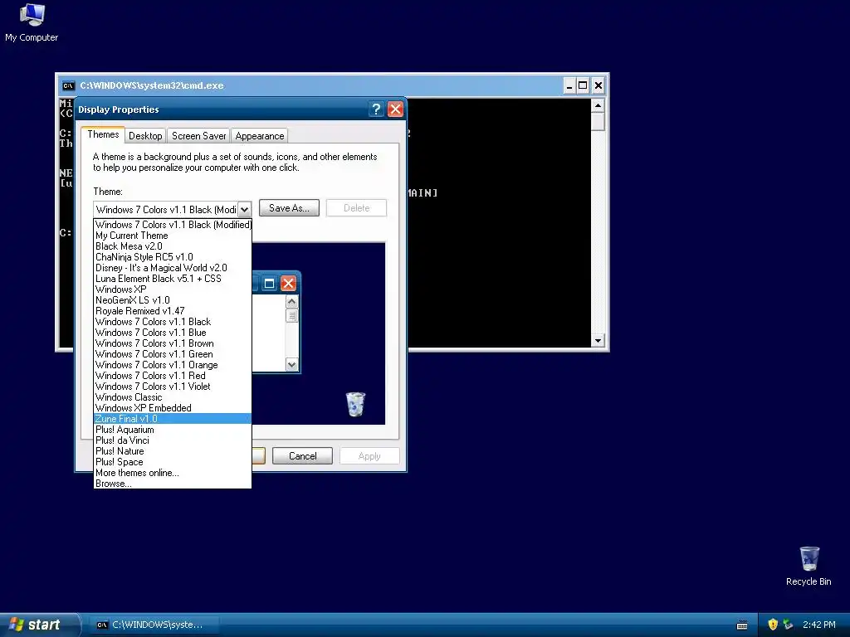Select NeoGeniX LS v1.0 theme

(x=173, y=300)
